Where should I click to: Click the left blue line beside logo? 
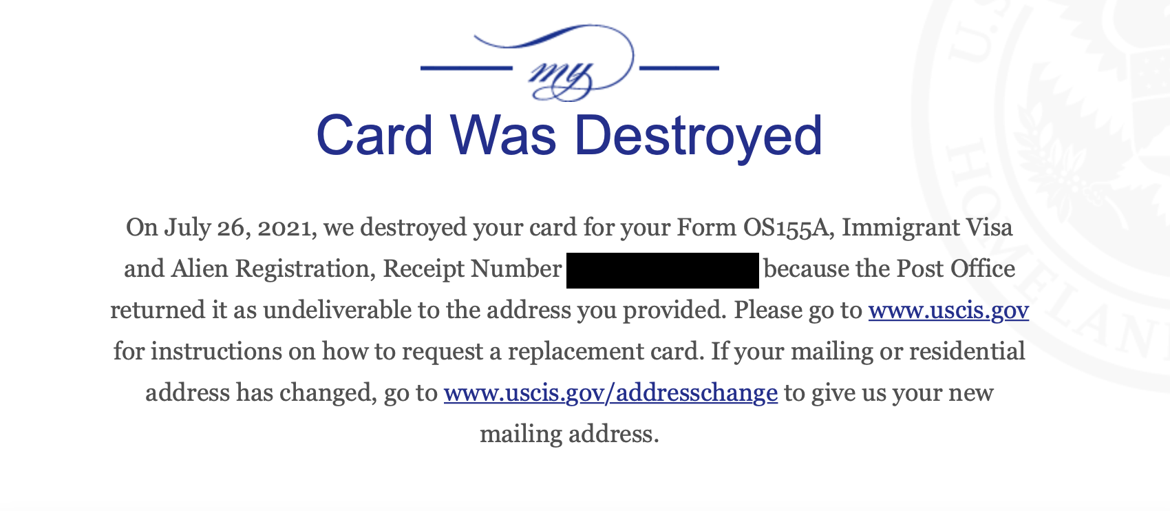click(467, 67)
